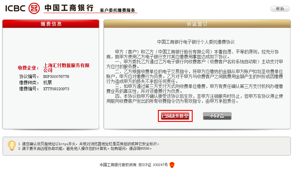Click security tip 1 about https address
The image size is (293, 174).
tap(89, 144)
